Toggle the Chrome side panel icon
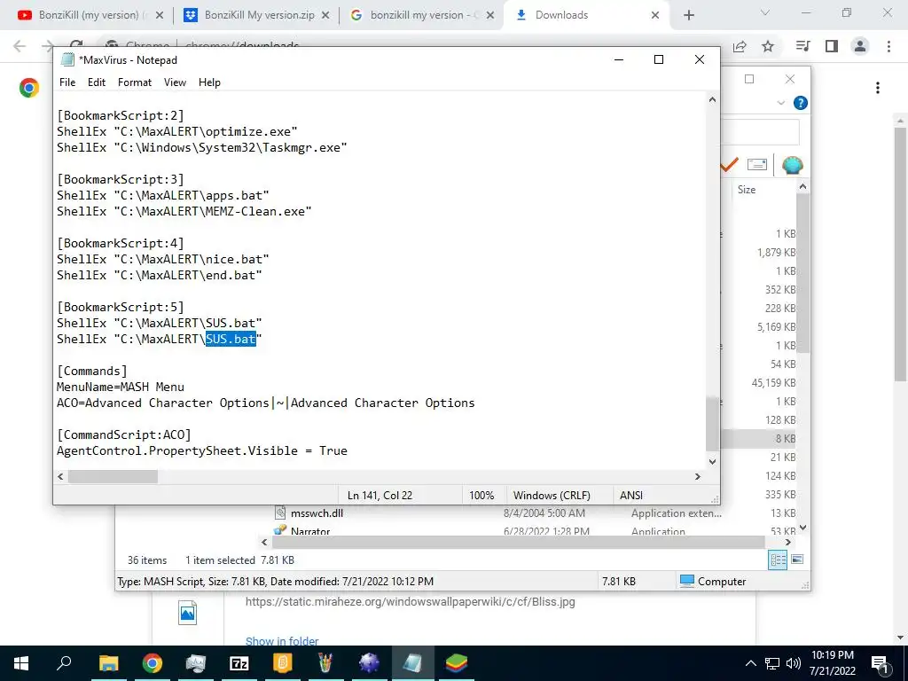 point(832,46)
